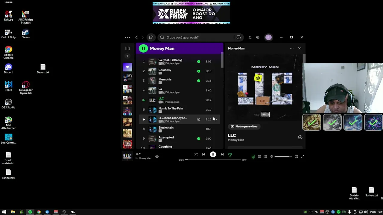Click the "Mudar para vídeo" button

click(x=244, y=127)
